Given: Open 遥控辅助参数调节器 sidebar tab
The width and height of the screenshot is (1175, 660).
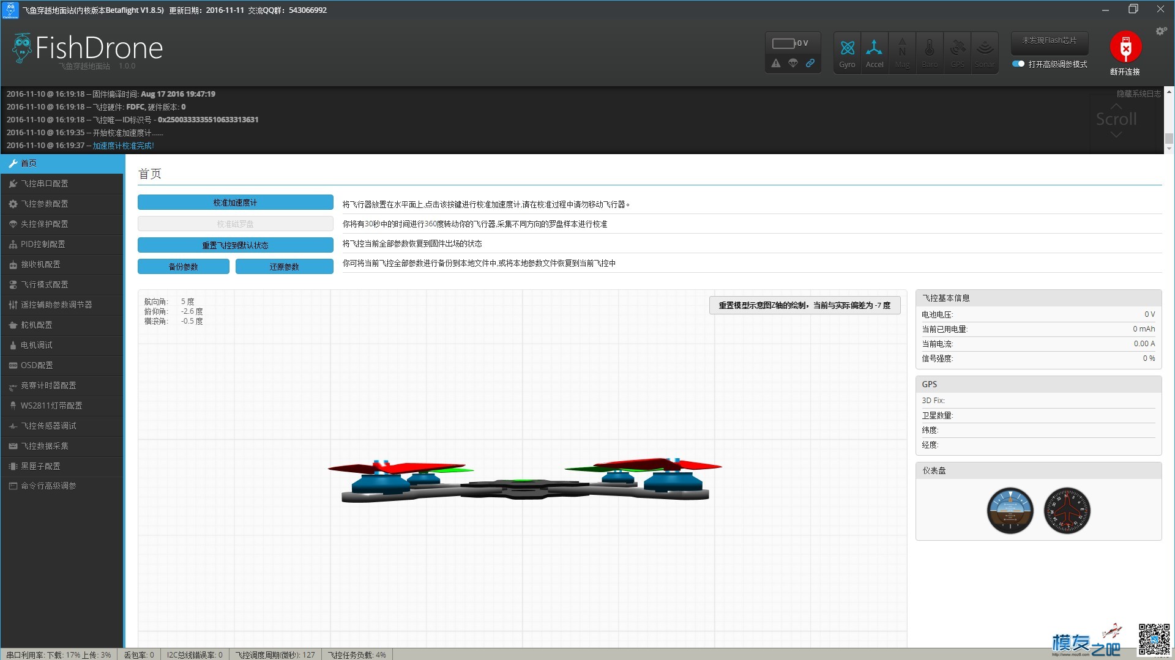Looking at the screenshot, I should coord(62,305).
